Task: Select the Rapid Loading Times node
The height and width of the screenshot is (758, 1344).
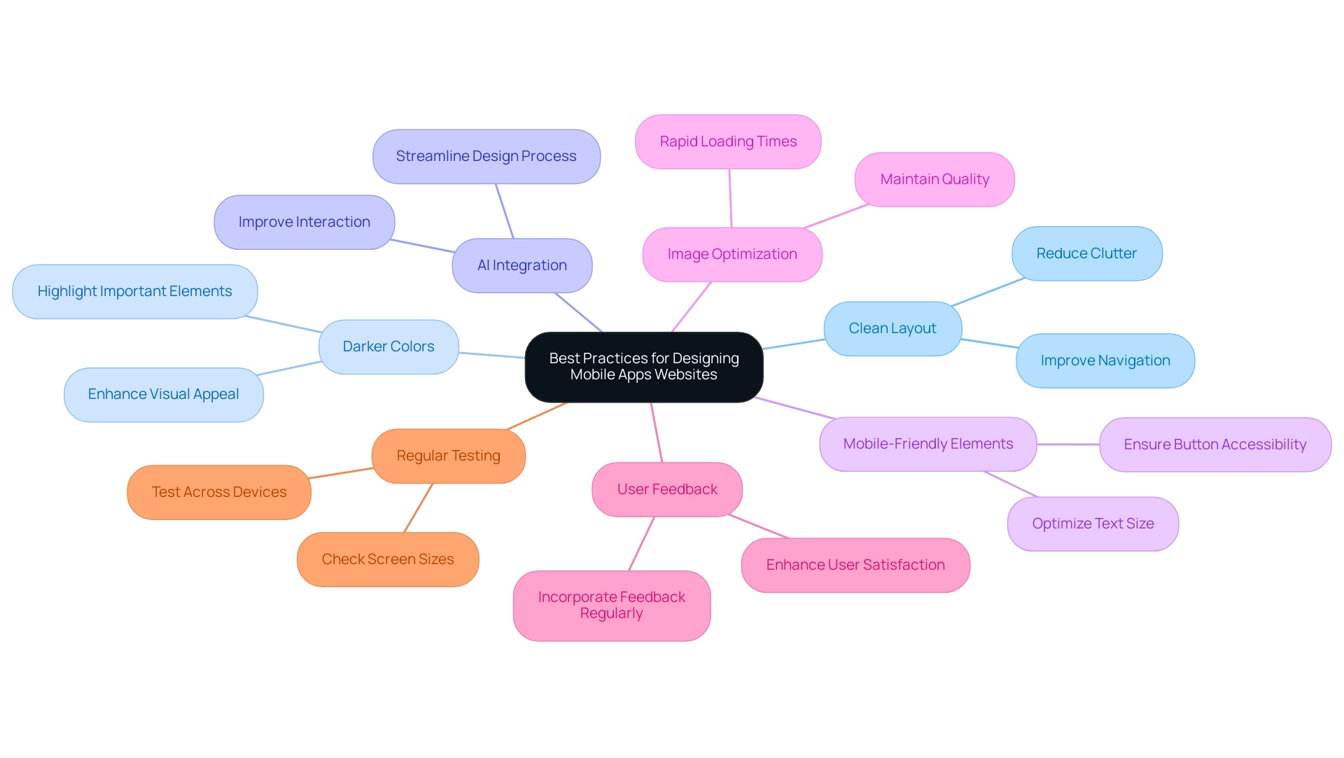Action: [728, 141]
